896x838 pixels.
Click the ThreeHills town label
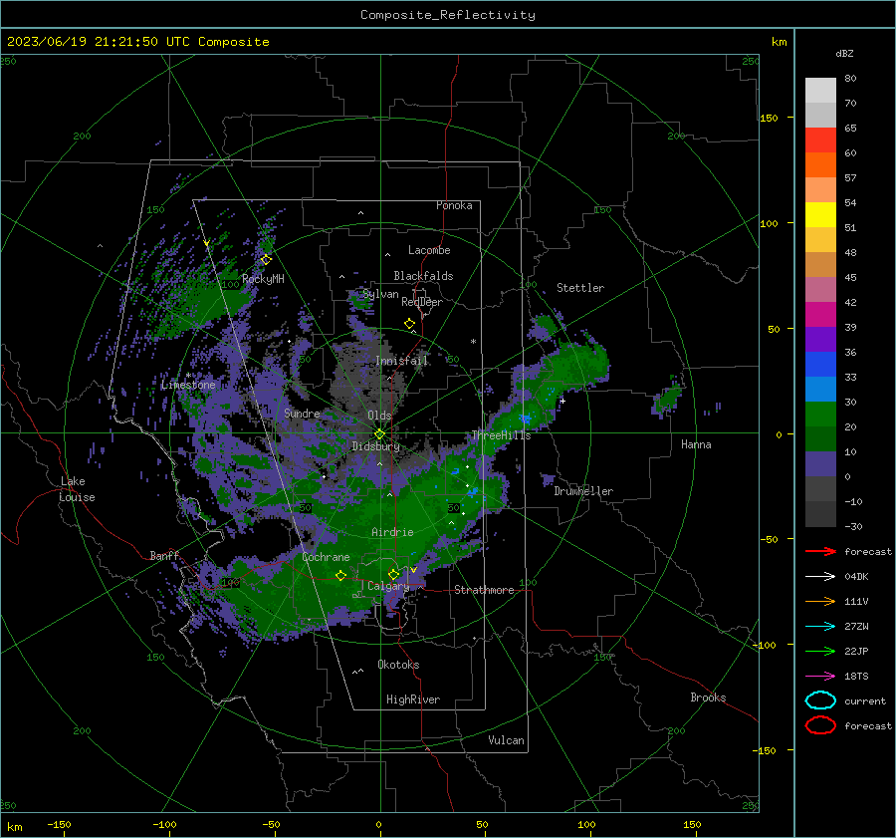click(501, 435)
